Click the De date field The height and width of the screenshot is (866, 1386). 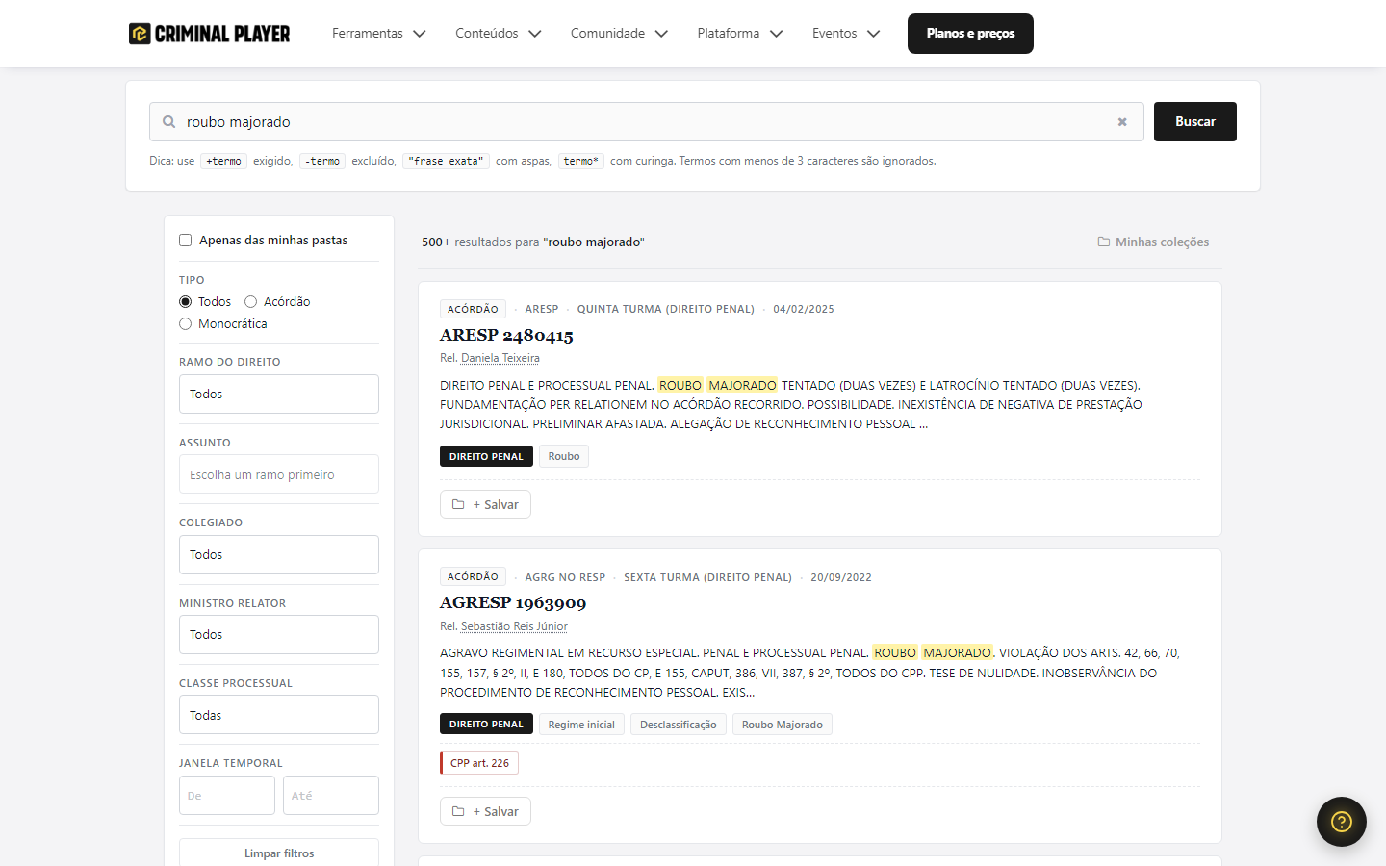[227, 796]
